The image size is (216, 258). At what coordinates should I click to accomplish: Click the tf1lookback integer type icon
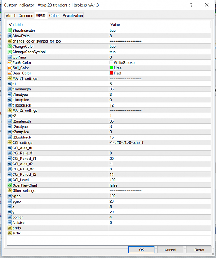click(x=10, y=105)
